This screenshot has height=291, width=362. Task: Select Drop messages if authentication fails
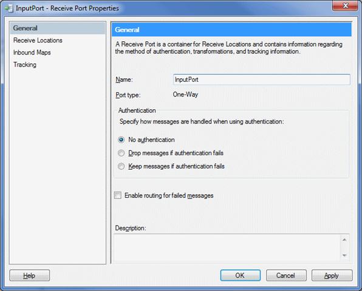[x=121, y=153]
